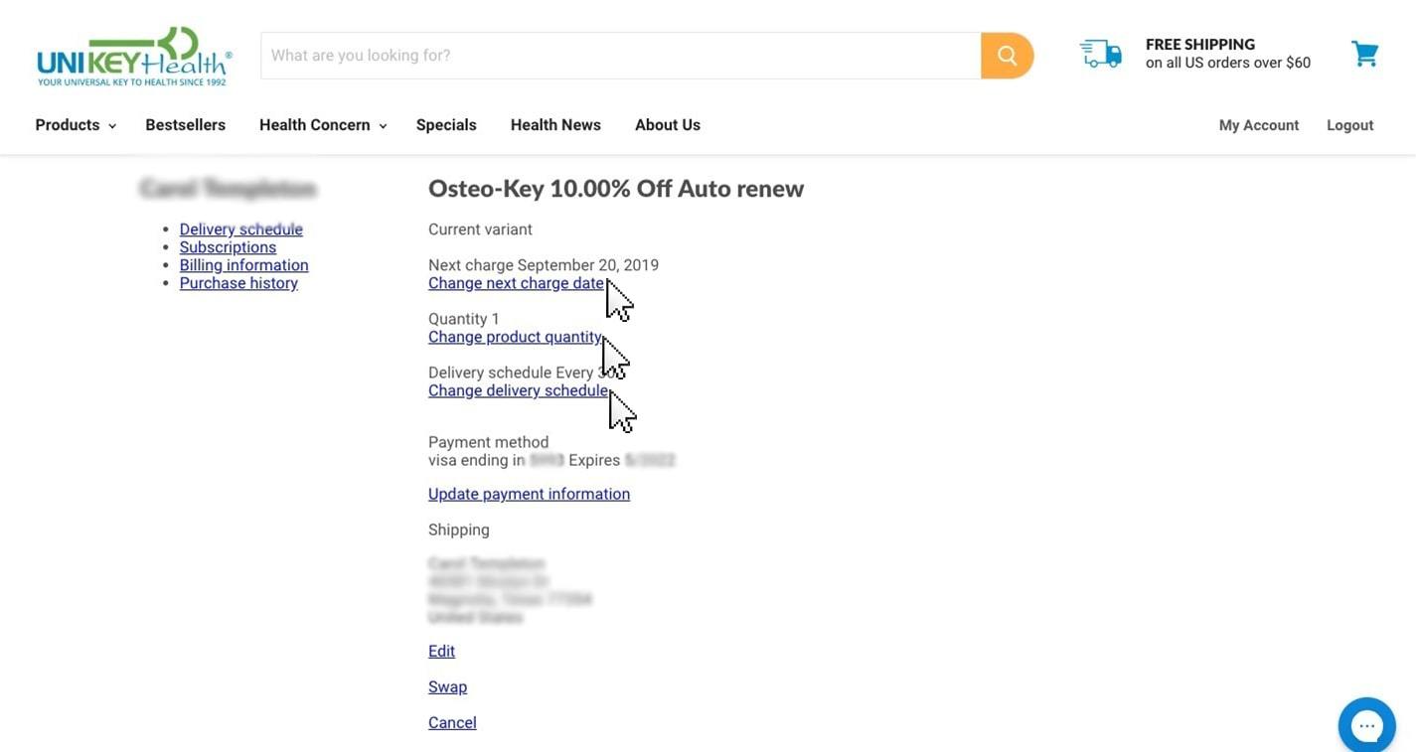This screenshot has width=1416, height=752.
Task: Click the 'Next charge September 20, 2019' text
Action: (x=544, y=265)
